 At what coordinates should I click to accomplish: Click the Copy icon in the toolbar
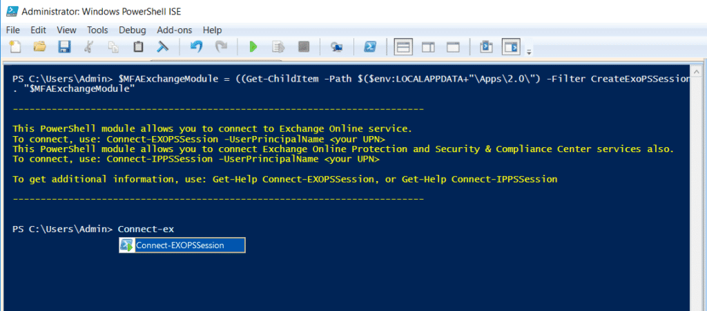(x=113, y=46)
